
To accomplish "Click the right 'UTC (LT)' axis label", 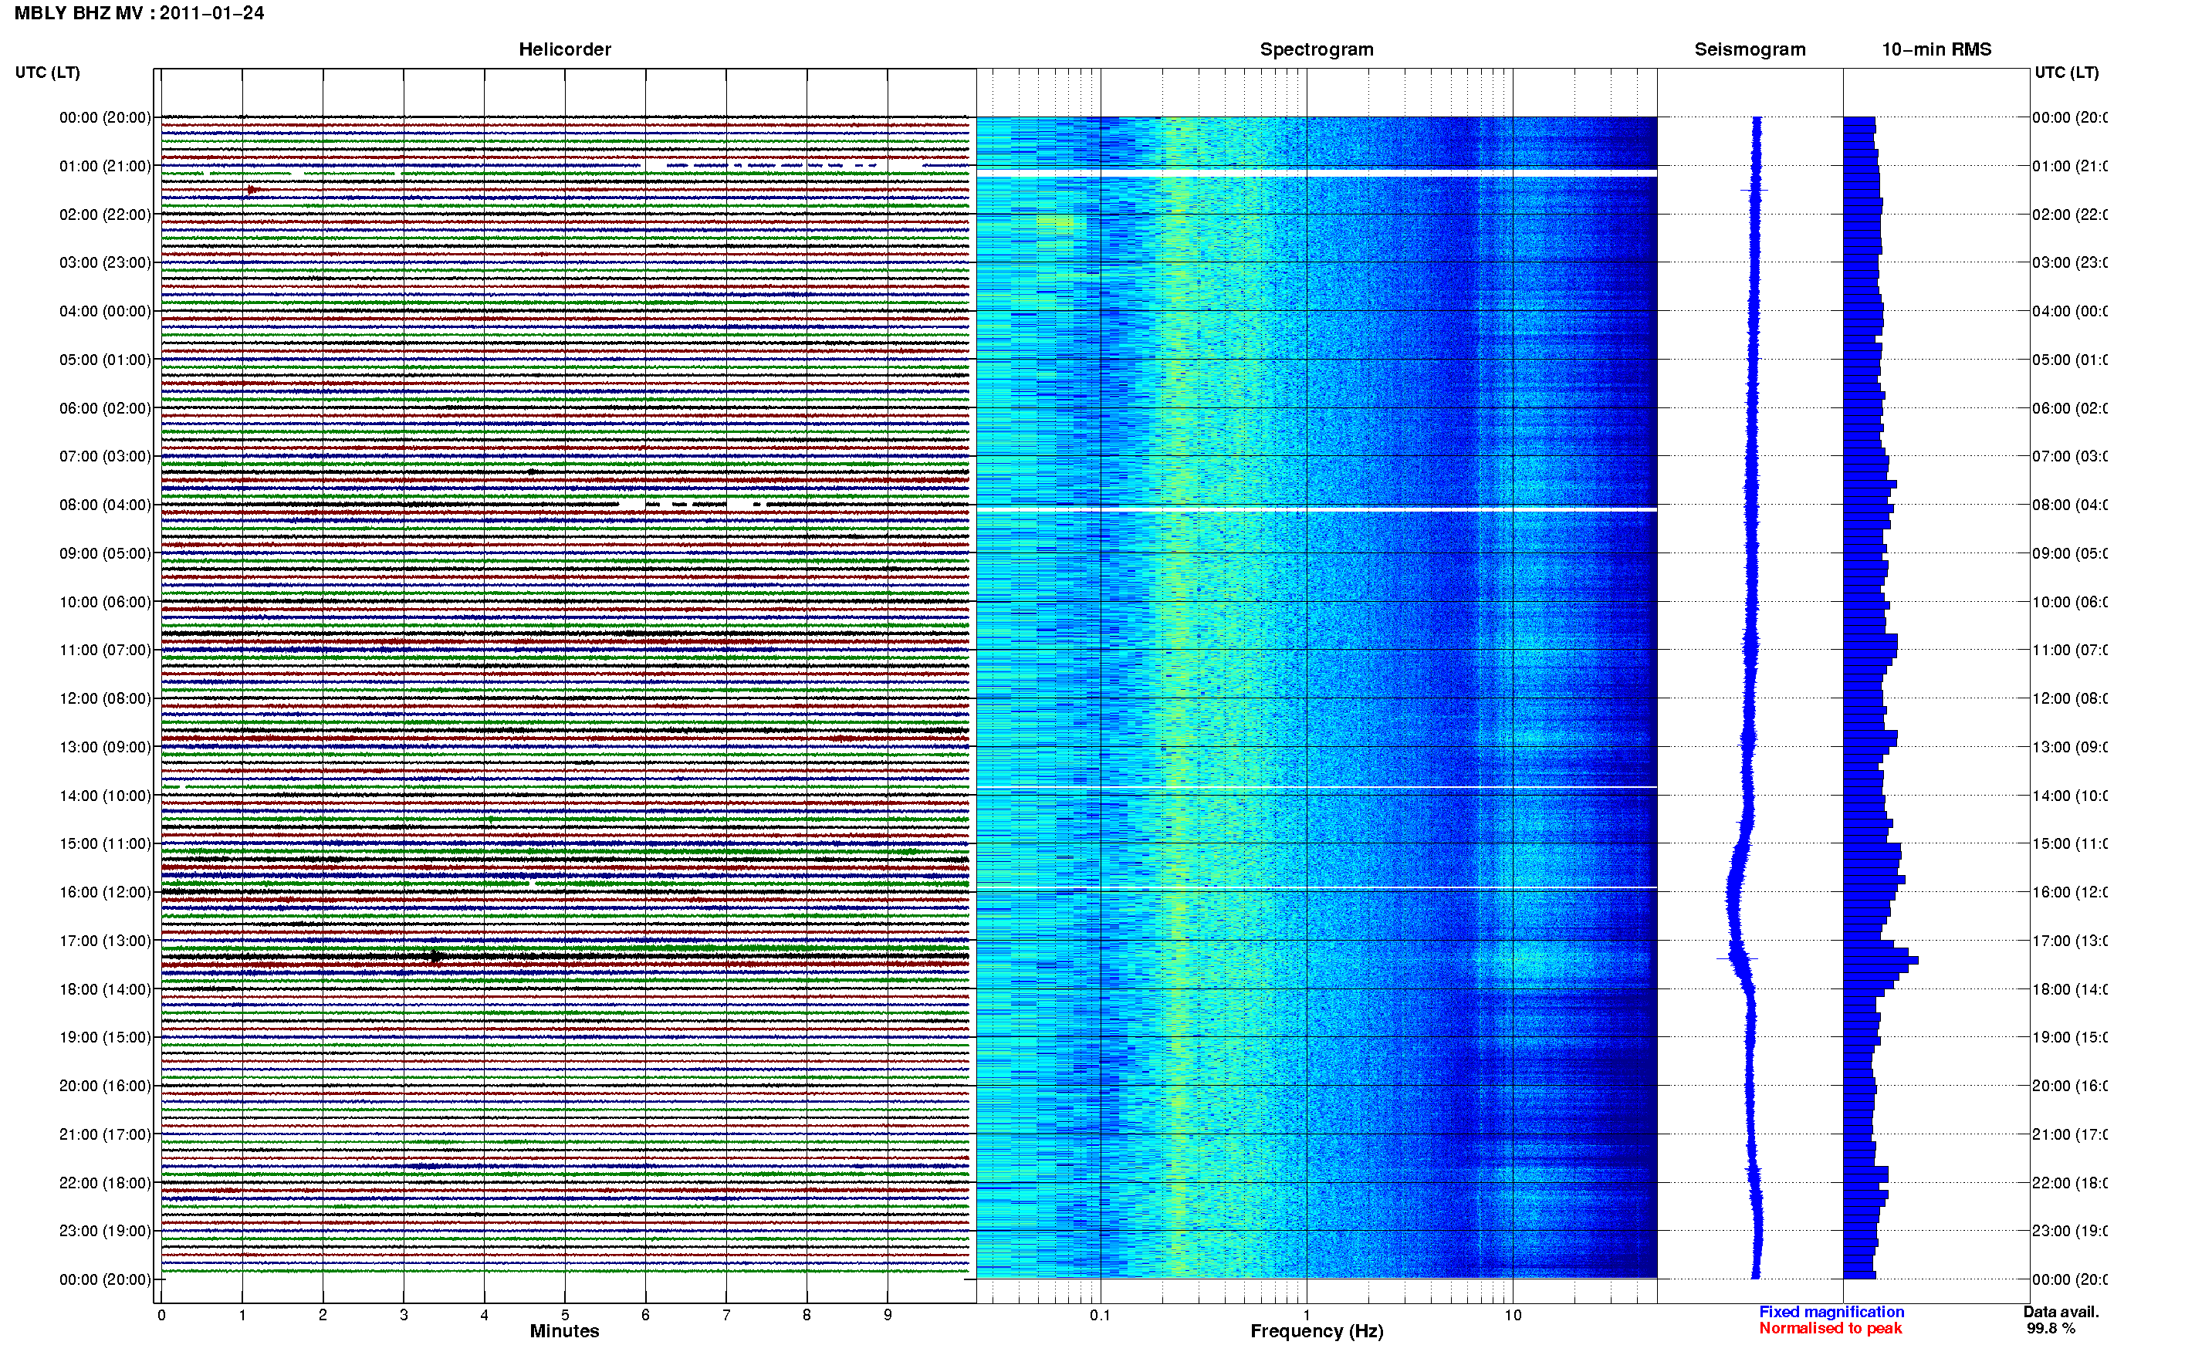I will tap(2066, 73).
